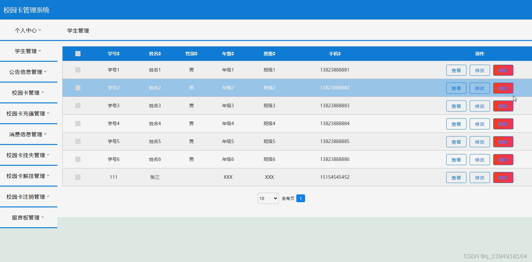Expand the 留言板管理 sidebar menu
532x262 pixels.
tap(29, 217)
